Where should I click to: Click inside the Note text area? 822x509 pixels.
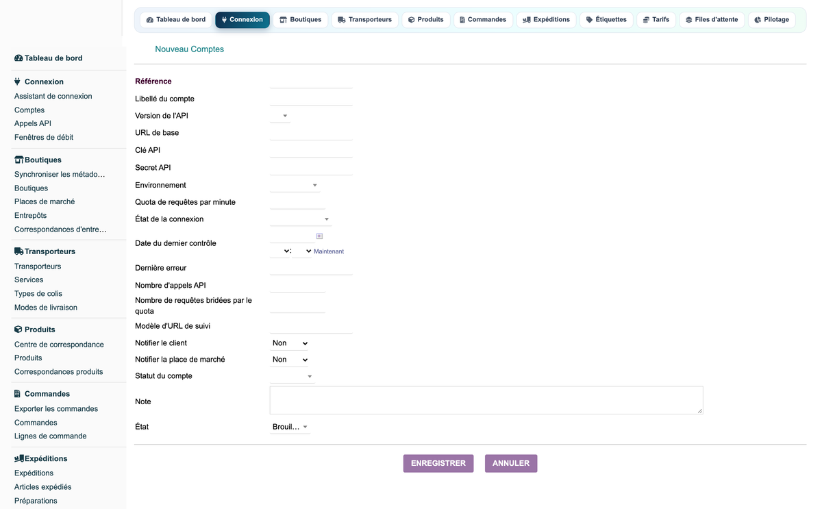[x=486, y=400]
